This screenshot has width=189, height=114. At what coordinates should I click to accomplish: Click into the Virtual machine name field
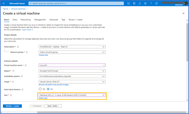pos(72,65)
